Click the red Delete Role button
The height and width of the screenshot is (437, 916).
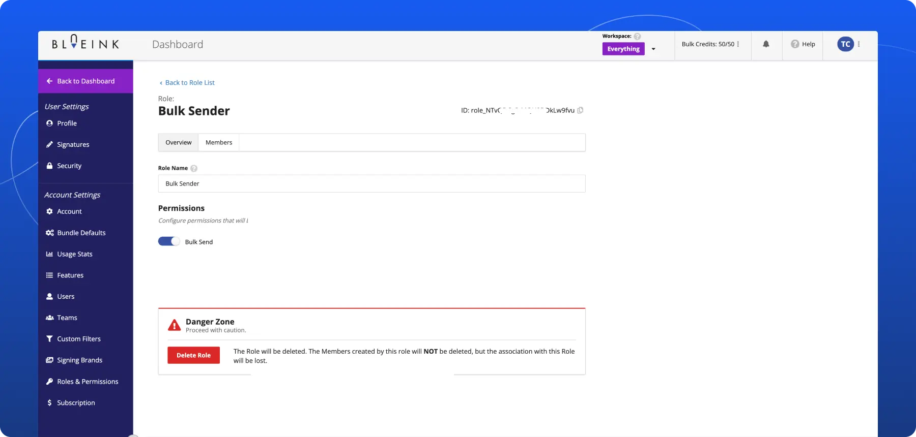pos(193,355)
